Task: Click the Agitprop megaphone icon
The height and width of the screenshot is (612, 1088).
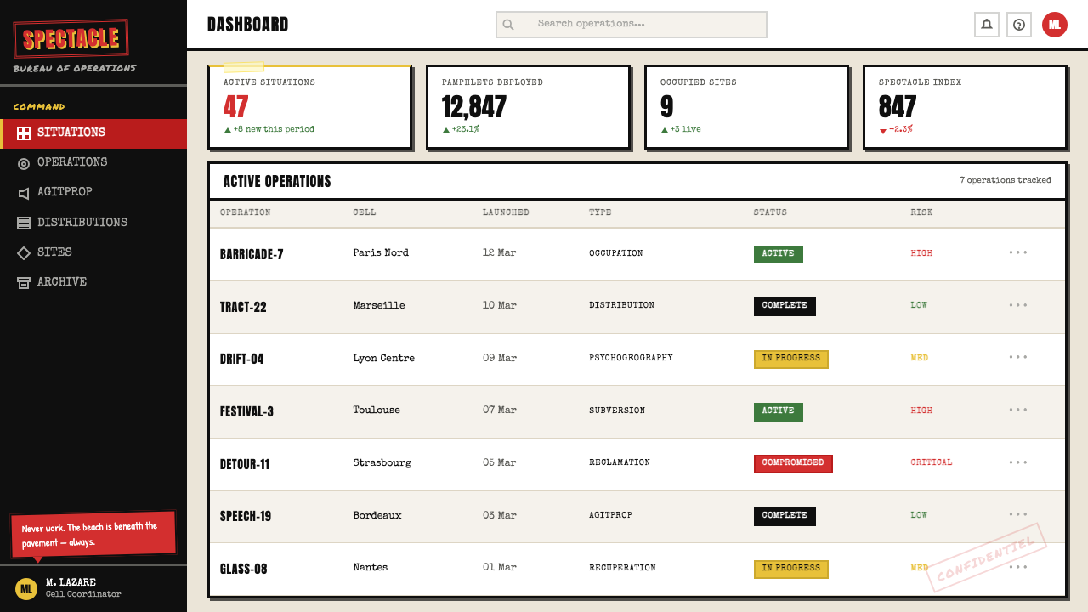Action: [24, 193]
